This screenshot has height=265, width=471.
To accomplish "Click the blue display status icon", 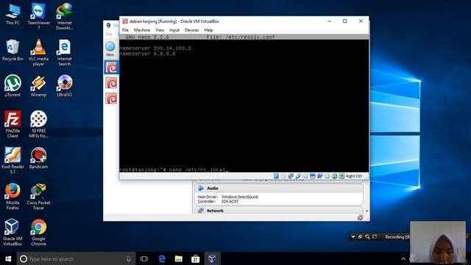I will pos(312,176).
